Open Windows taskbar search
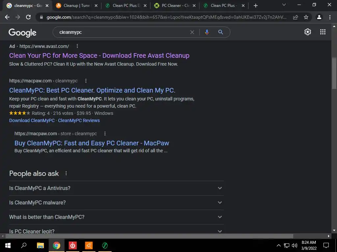 click(24, 245)
